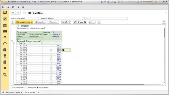169x95 pixels.
Task: Switch to По номерам tab
Action: [31, 92]
